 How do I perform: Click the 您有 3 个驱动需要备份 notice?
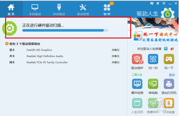25,44
